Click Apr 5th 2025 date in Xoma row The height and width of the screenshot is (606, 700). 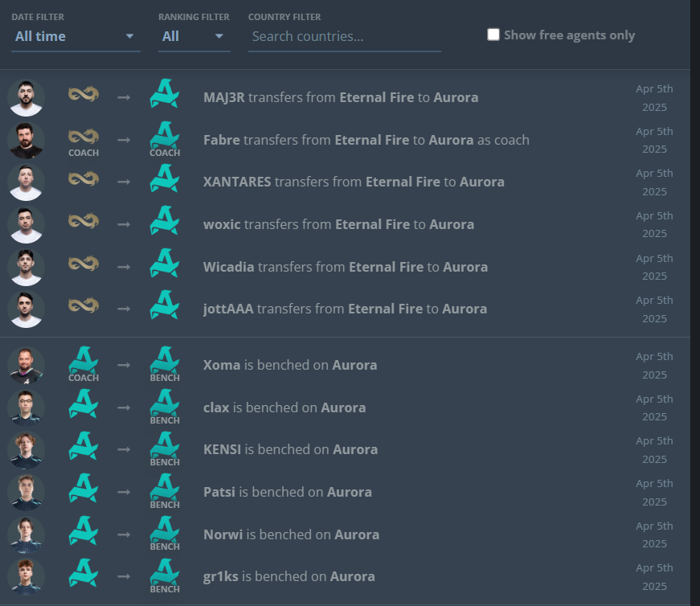point(654,366)
